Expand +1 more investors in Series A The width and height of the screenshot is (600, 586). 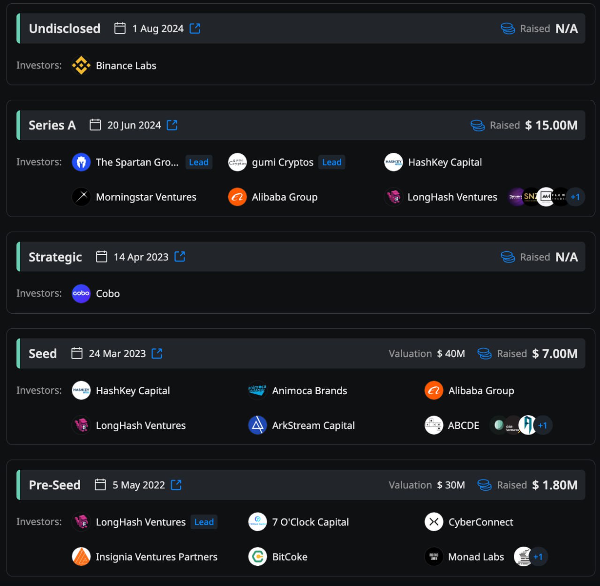575,197
